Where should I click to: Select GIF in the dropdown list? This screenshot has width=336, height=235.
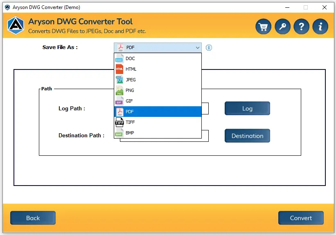[158, 101]
